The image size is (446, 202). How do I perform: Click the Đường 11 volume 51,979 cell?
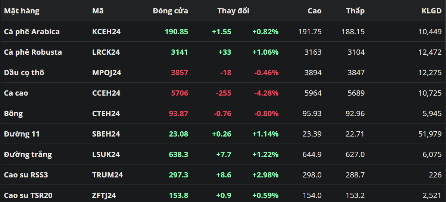(430, 134)
